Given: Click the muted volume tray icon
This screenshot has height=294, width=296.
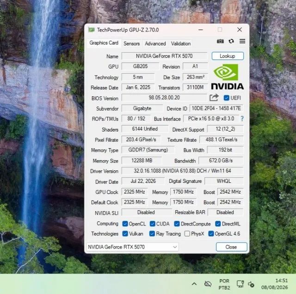Looking at the screenshot, I should (x=251, y=284).
